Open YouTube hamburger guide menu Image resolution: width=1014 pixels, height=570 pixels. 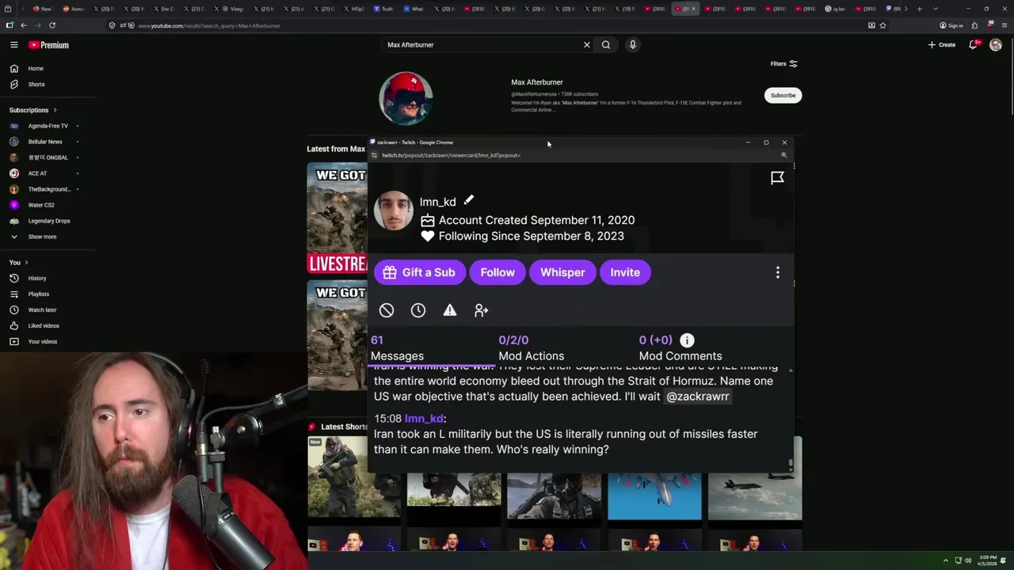(13, 45)
